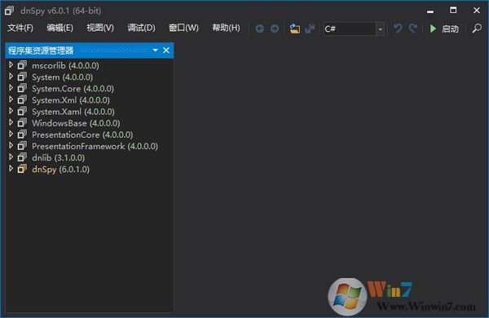
Task: Click the mscorlib assembly icon
Action: (x=22, y=65)
